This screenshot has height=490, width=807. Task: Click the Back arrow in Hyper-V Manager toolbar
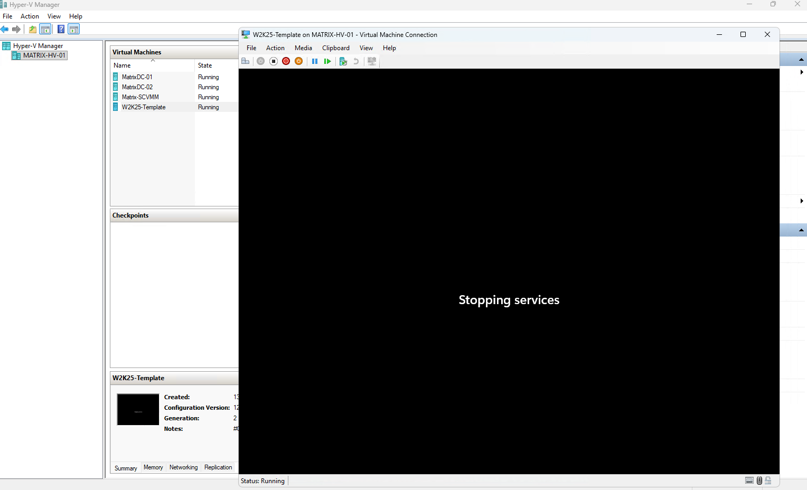(x=5, y=30)
